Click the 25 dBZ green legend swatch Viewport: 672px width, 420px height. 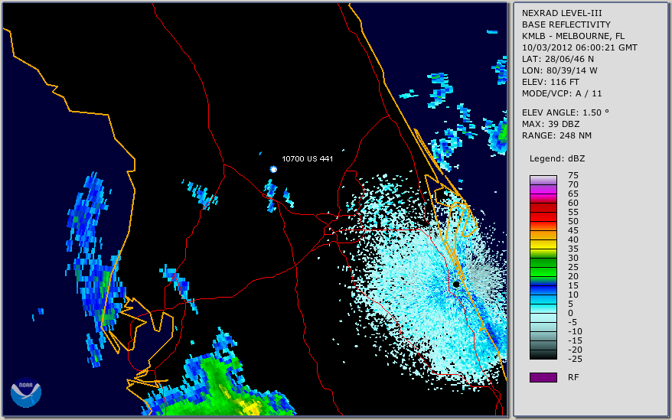543,272
